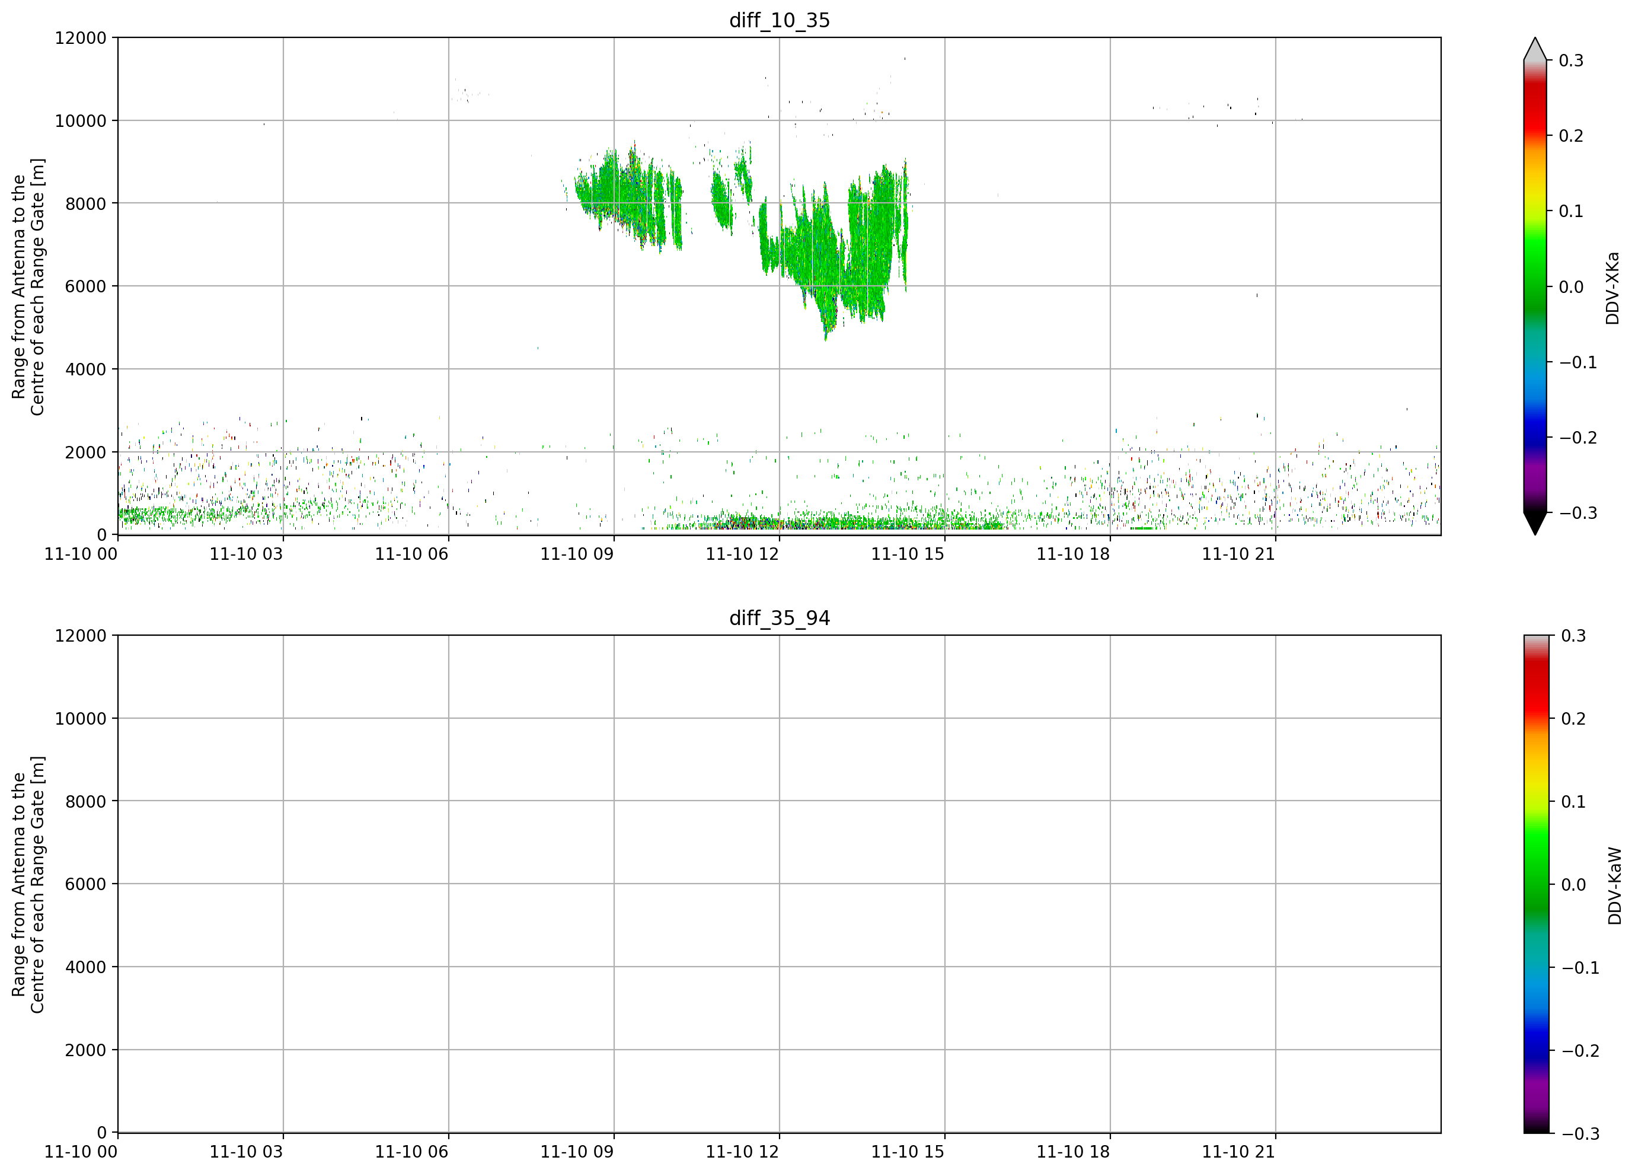Click the 11-10 18 x-tick of diff_35_94 plot

[1074, 1152]
